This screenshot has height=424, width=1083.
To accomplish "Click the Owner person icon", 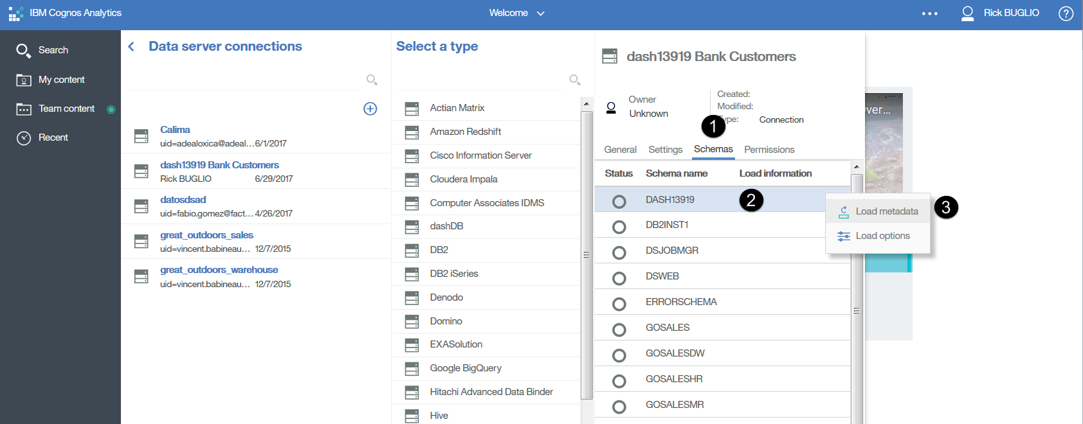I will (612, 108).
